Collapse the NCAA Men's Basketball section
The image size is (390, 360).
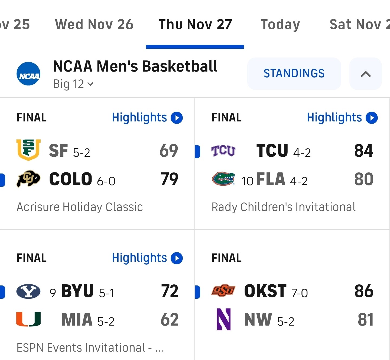pyautogui.click(x=365, y=74)
